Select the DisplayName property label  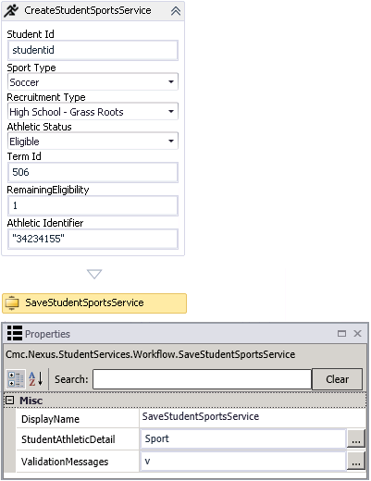click(x=50, y=419)
